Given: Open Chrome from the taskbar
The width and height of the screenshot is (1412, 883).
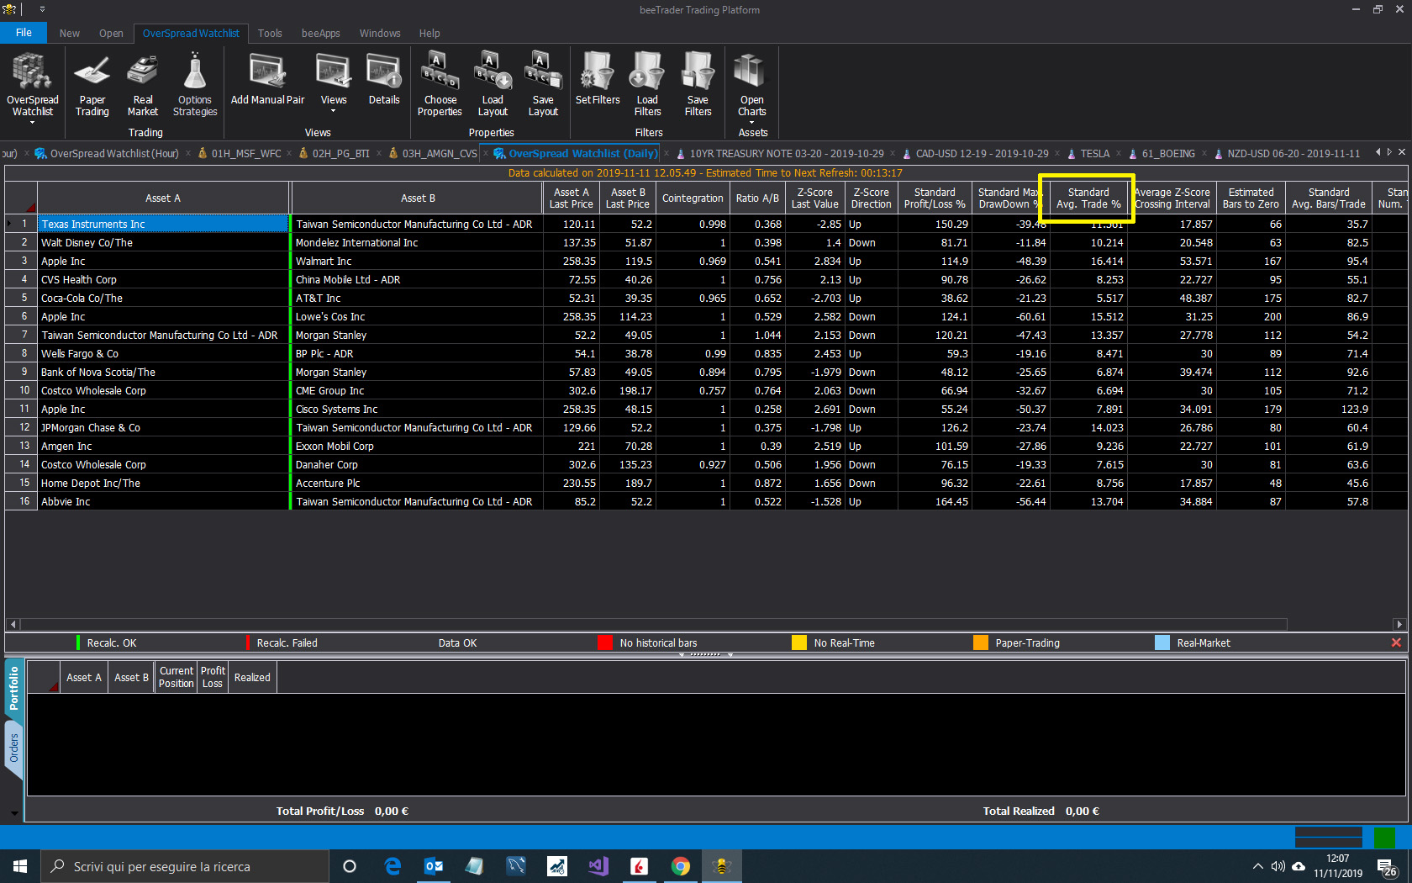Looking at the screenshot, I should (x=681, y=866).
